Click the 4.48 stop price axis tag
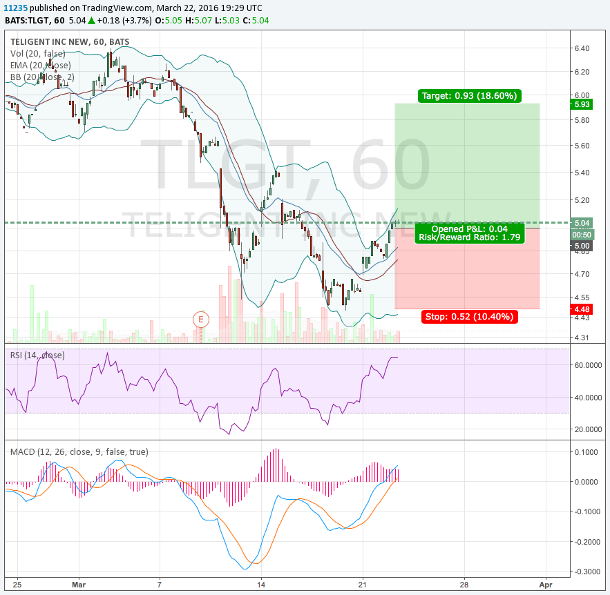Screen dimensions: 610x595 [582, 309]
